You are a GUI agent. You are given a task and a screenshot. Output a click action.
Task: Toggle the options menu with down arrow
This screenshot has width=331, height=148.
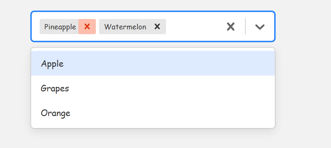[260, 27]
